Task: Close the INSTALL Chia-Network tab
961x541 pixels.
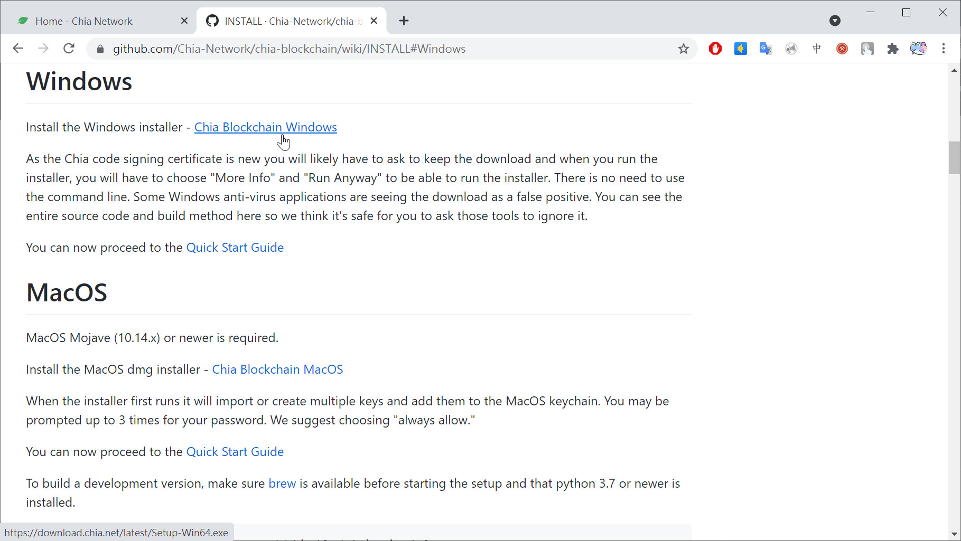Action: (374, 21)
